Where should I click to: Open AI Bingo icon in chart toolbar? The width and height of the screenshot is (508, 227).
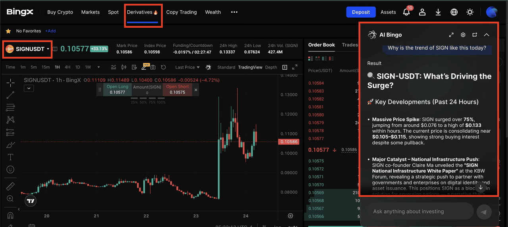(208, 67)
